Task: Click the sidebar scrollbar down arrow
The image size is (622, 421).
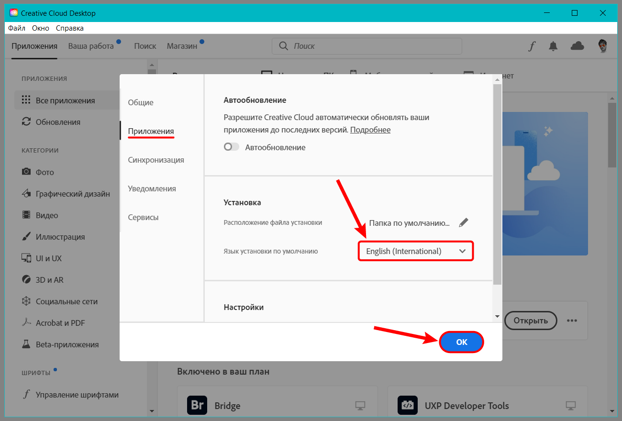Action: 152,410
